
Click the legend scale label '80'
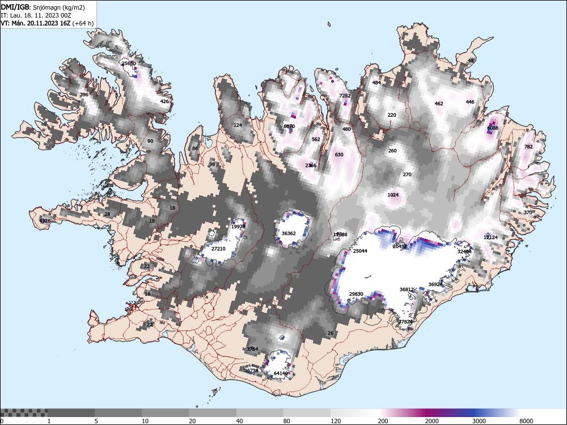pos(287,421)
